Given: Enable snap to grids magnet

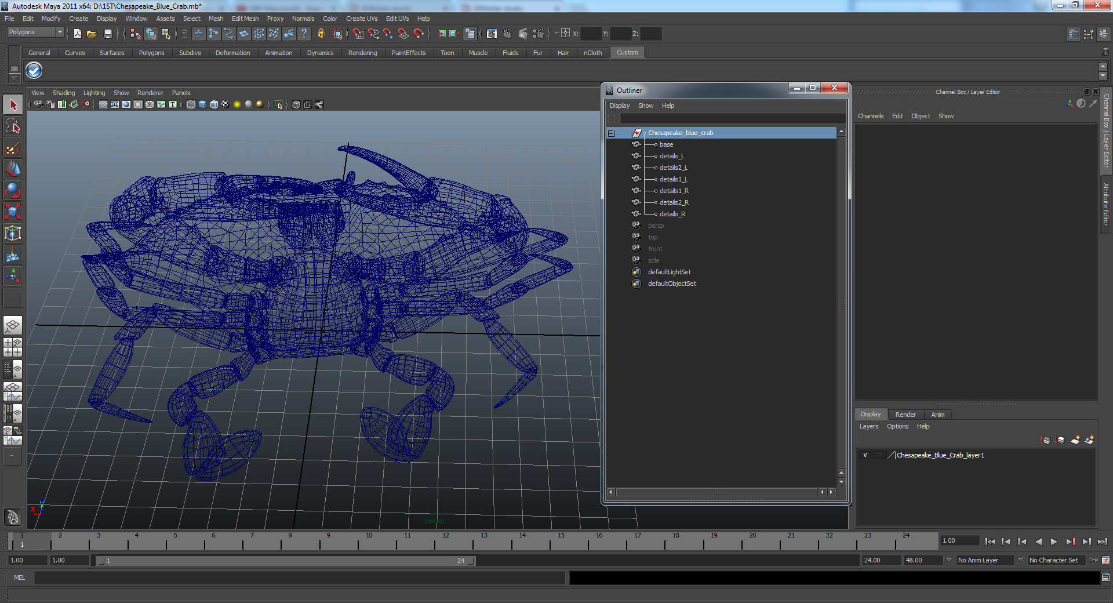Looking at the screenshot, I should tap(358, 34).
